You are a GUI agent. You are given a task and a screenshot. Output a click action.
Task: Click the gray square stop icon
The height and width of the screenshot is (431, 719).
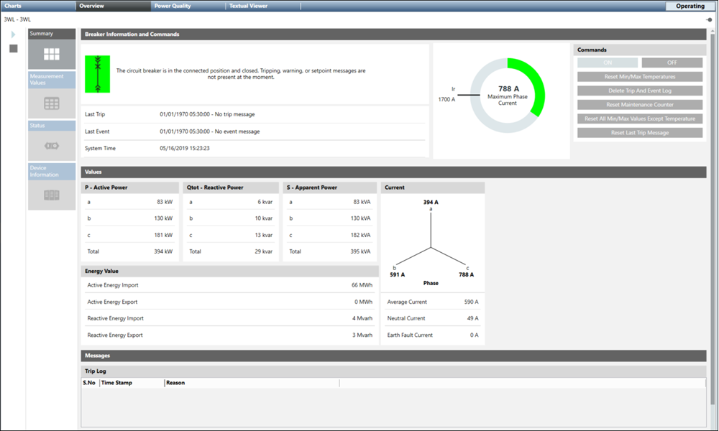coord(13,49)
